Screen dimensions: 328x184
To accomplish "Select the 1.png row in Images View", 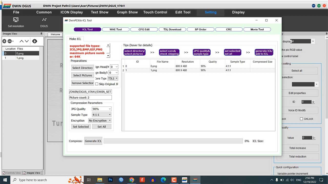I will [x=20, y=58].
